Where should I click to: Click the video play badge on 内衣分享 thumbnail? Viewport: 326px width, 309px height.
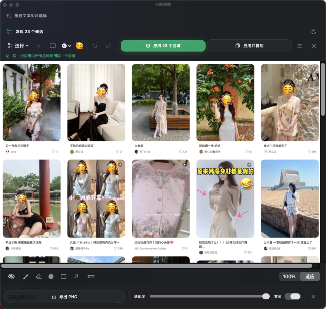(120, 165)
